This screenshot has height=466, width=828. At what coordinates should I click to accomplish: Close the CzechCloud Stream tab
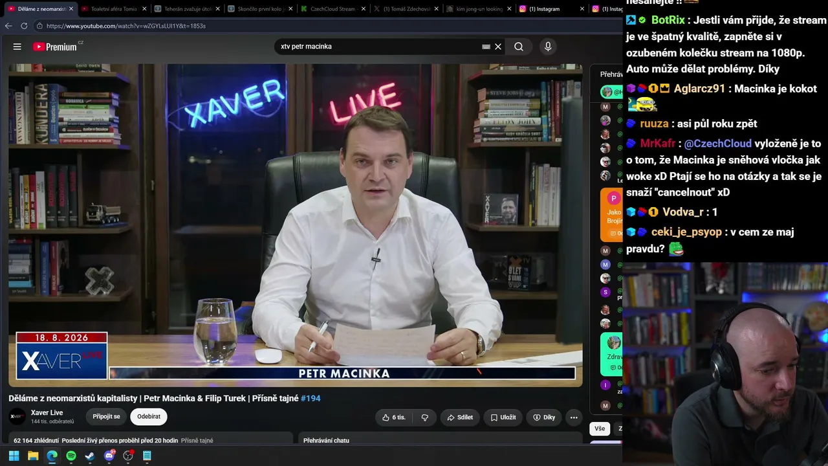coord(363,9)
